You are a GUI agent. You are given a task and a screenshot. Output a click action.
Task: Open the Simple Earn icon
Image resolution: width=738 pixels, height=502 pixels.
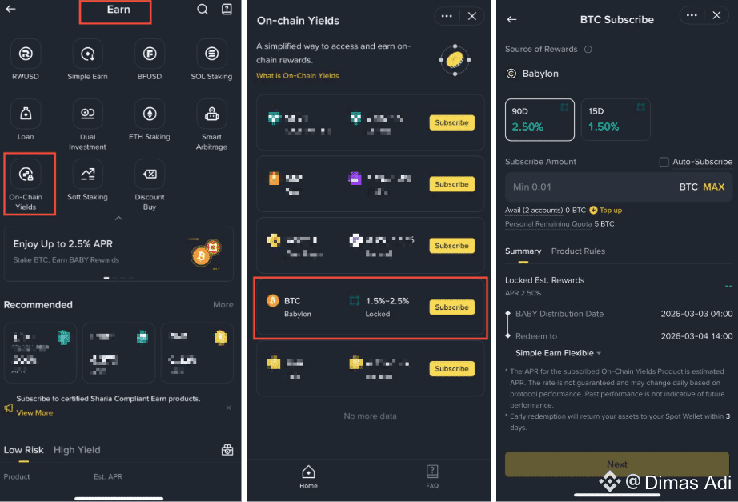click(x=87, y=54)
